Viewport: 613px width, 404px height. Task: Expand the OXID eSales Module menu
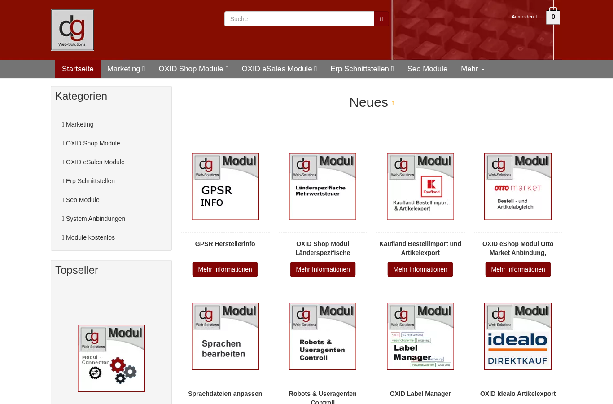click(x=279, y=69)
